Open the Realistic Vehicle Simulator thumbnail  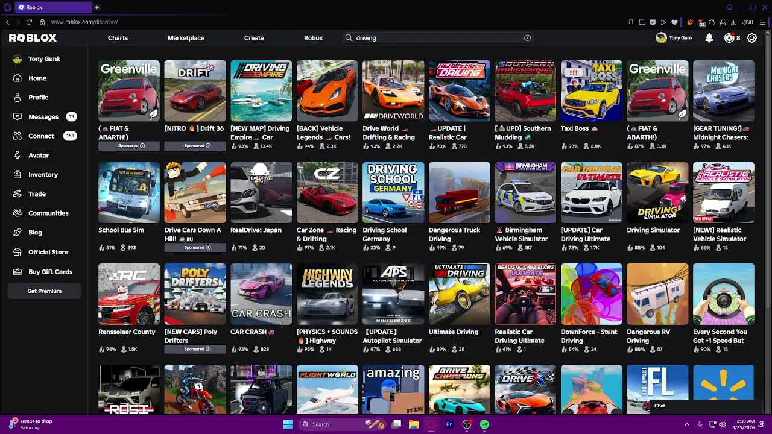tap(724, 193)
